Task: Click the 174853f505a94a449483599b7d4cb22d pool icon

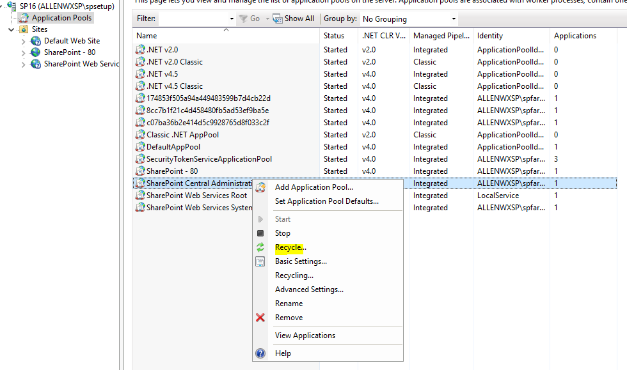Action: click(140, 98)
